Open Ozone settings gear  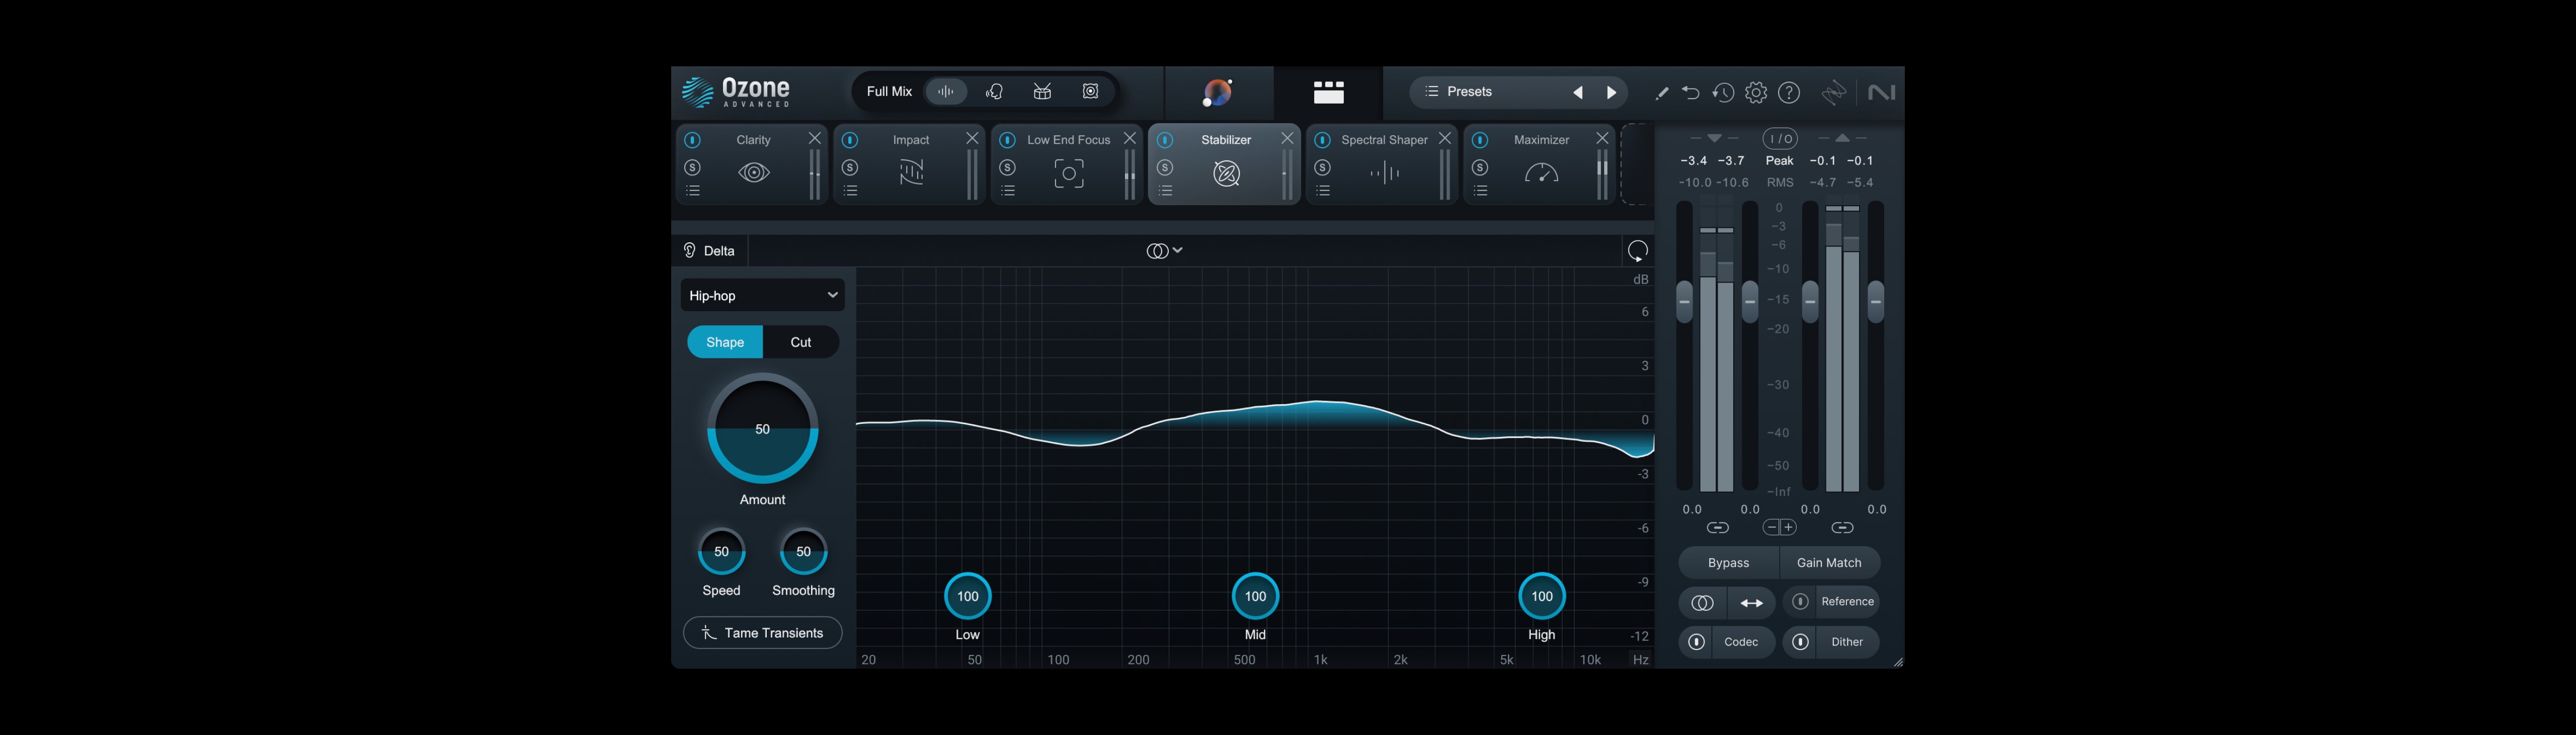pos(1756,93)
